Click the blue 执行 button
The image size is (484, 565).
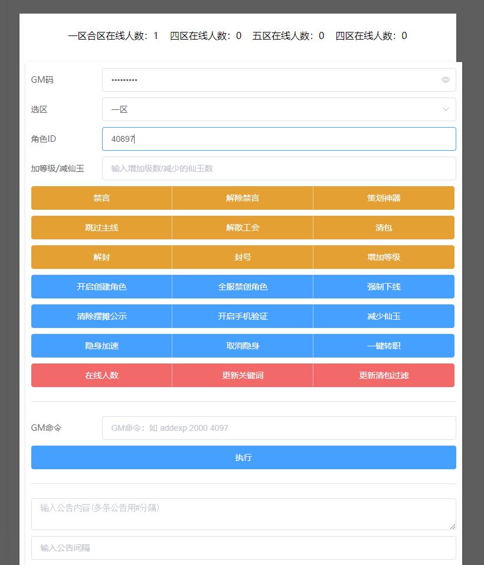coord(243,457)
